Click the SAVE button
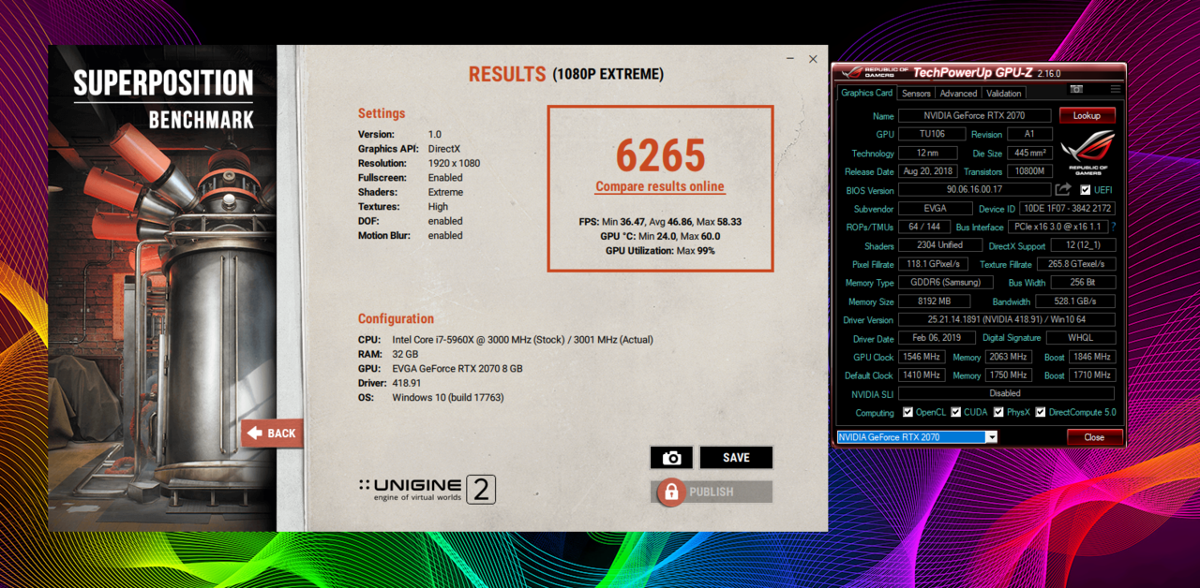Viewport: 1200px width, 588px height. pyautogui.click(x=736, y=457)
